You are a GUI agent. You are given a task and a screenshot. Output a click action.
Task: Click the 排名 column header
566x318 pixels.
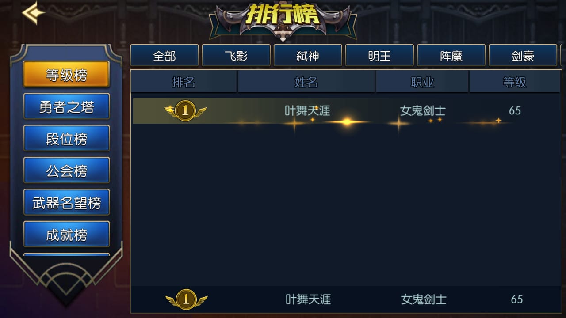pyautogui.click(x=184, y=82)
